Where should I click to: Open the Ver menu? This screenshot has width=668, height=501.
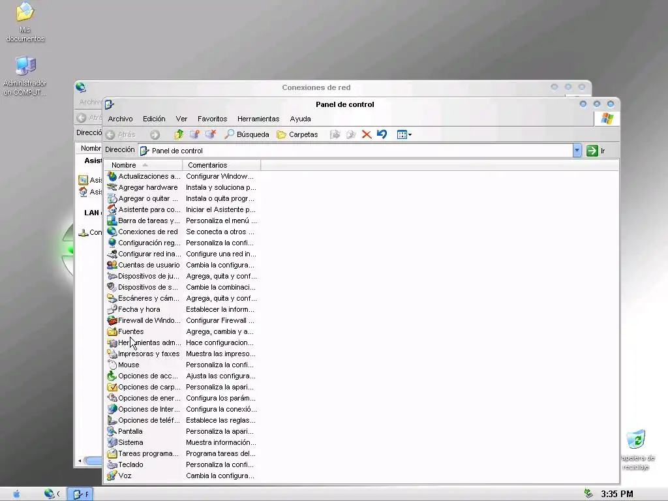click(181, 119)
